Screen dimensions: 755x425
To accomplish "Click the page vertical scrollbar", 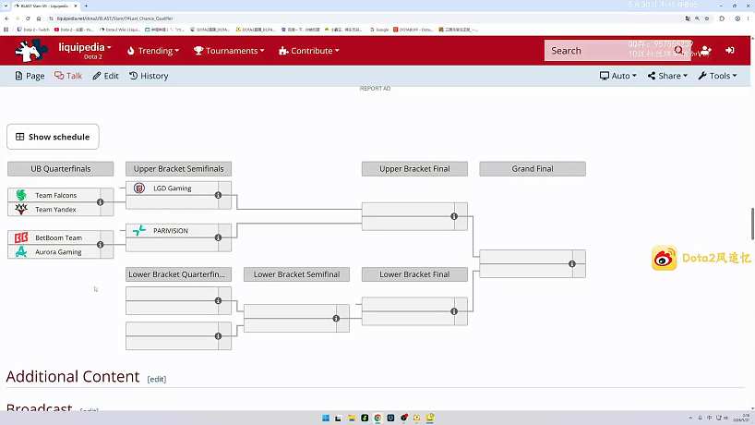I will coord(752,223).
